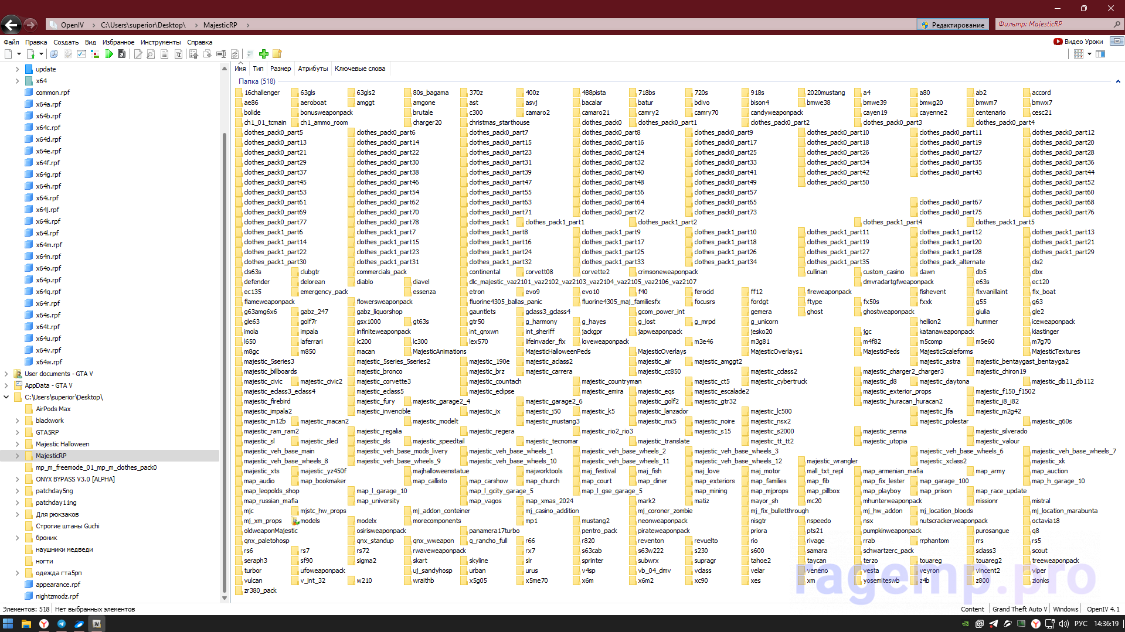This screenshot has width=1125, height=632.
Task: Collapse the Папка (518) group arrow
Action: [x=1118, y=81]
